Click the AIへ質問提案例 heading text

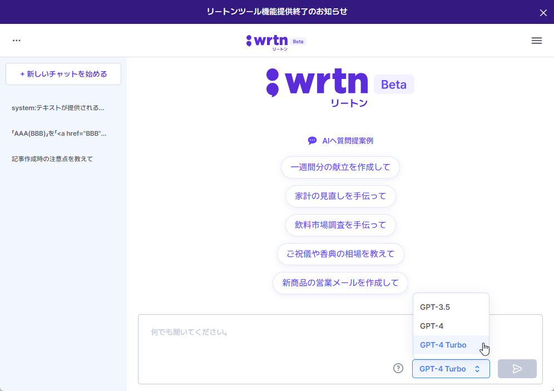coord(348,141)
